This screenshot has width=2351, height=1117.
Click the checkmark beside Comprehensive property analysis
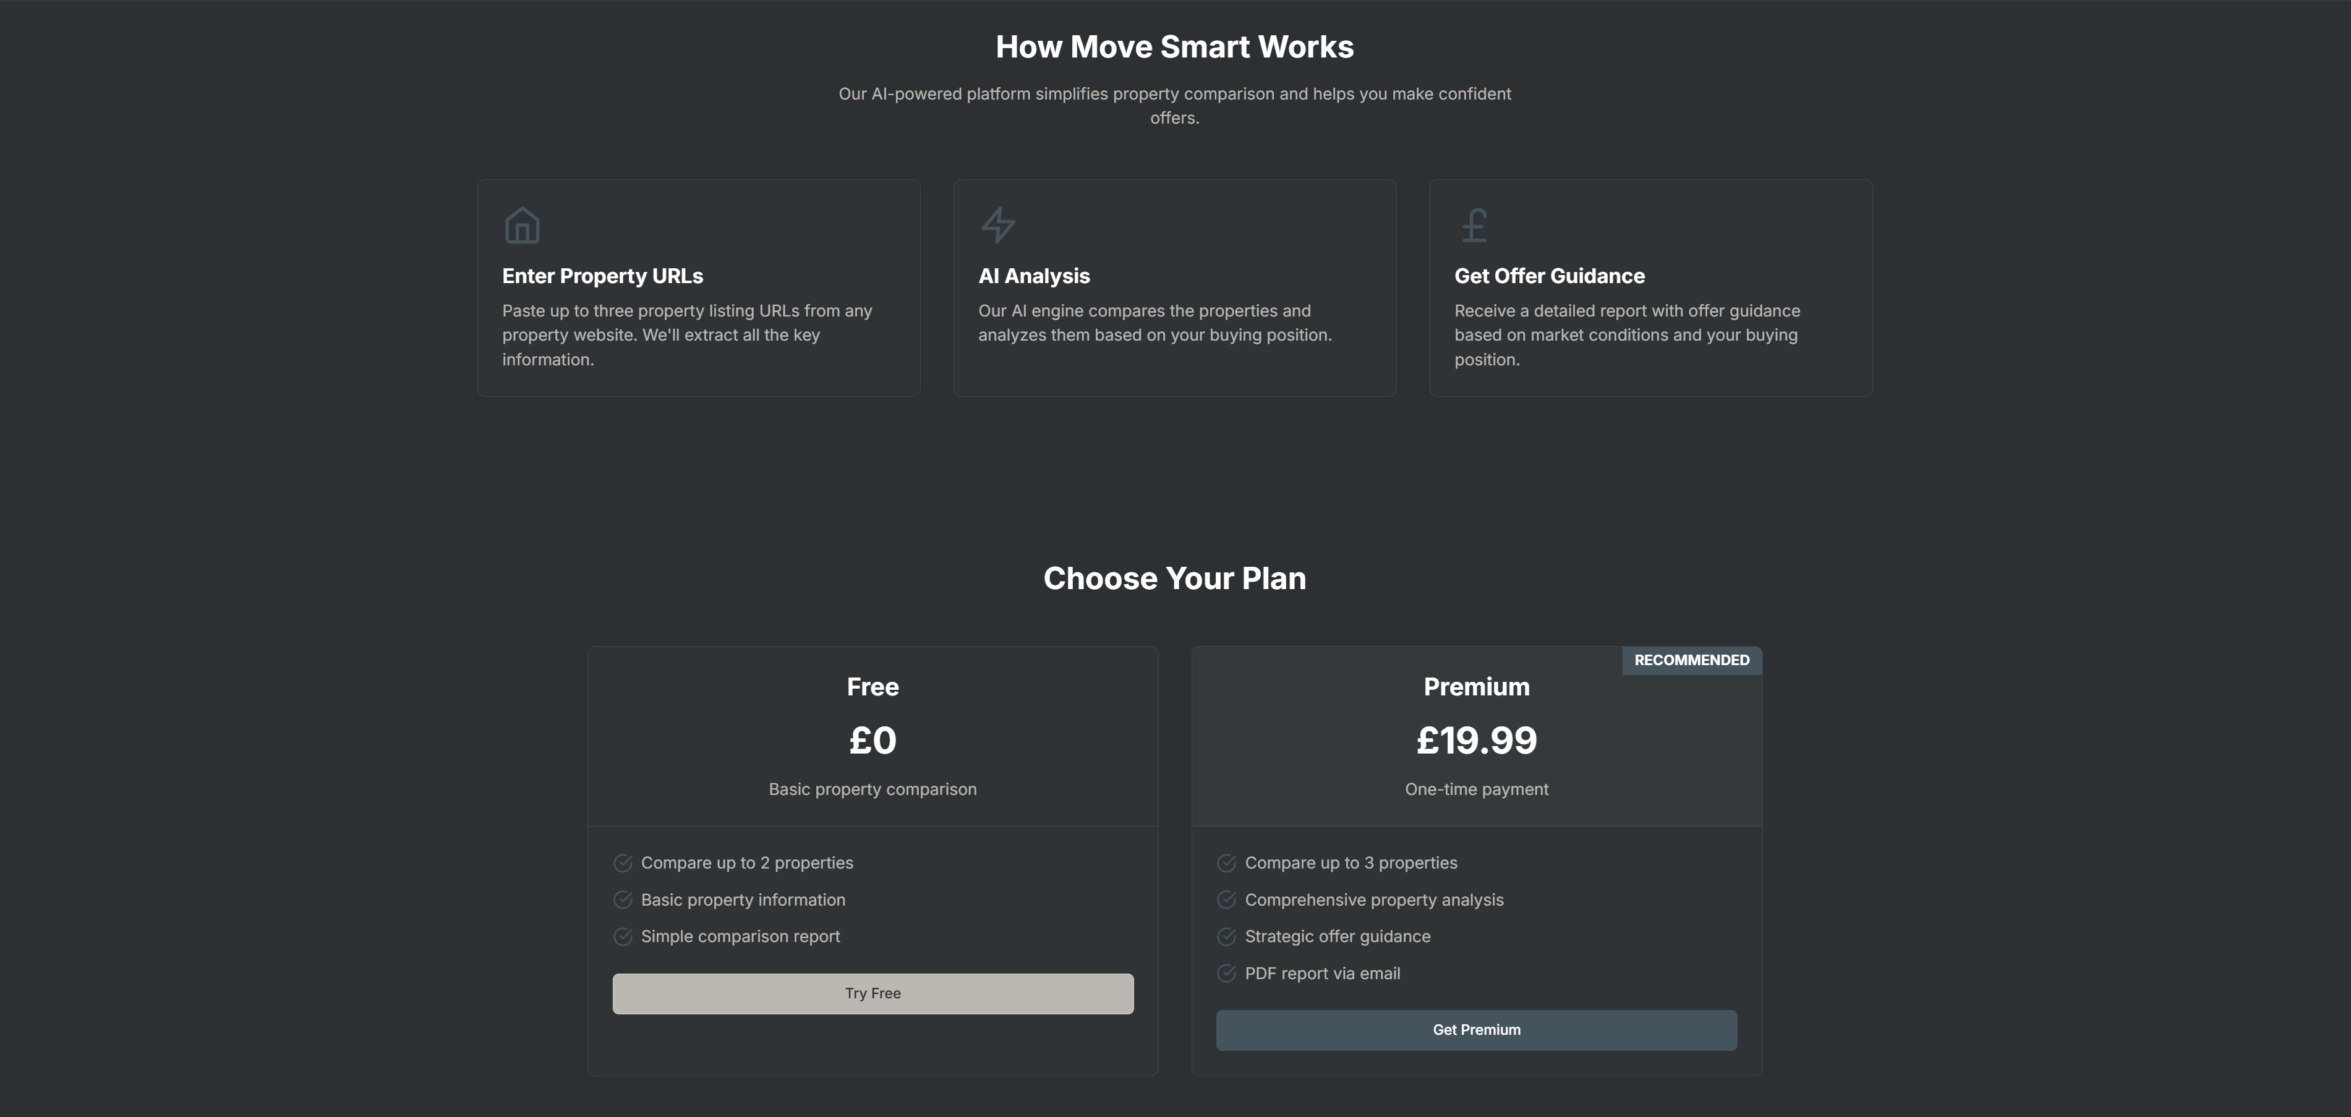pyautogui.click(x=1226, y=900)
